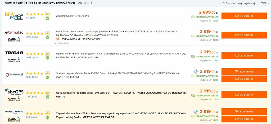The width and height of the screenshot is (271, 124).
Task: Click the thumbs-up badge for abcGPS
Action: [x=47, y=93]
